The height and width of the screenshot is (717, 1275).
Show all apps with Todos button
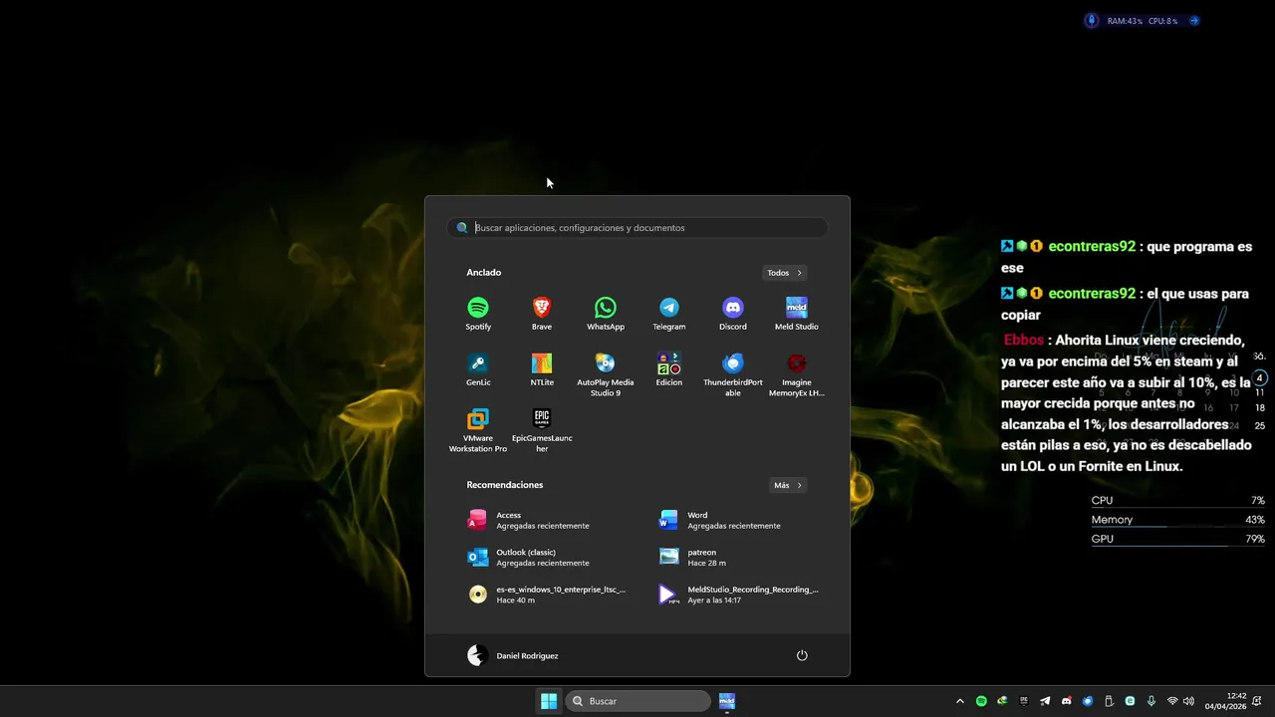[x=785, y=273]
